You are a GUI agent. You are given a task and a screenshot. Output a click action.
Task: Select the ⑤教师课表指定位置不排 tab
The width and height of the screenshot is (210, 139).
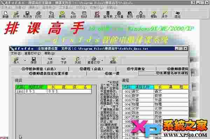click(49, 73)
